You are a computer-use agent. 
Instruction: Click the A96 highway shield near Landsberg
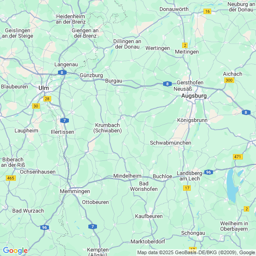point(208,172)
